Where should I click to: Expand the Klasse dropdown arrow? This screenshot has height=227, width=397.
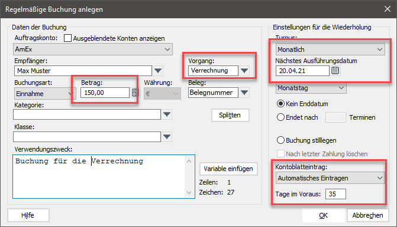click(x=167, y=137)
